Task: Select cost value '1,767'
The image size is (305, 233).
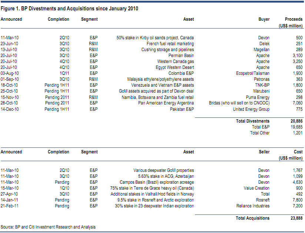Action: pyautogui.click(x=298, y=170)
